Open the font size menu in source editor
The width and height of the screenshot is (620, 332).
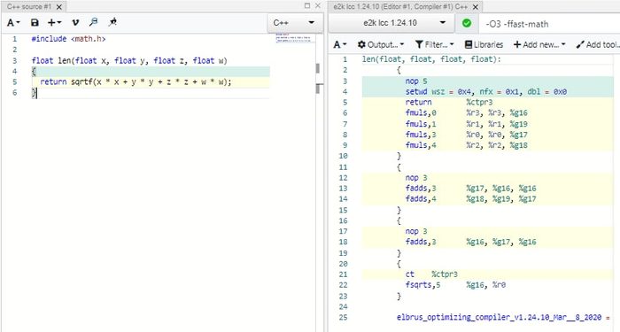point(13,22)
